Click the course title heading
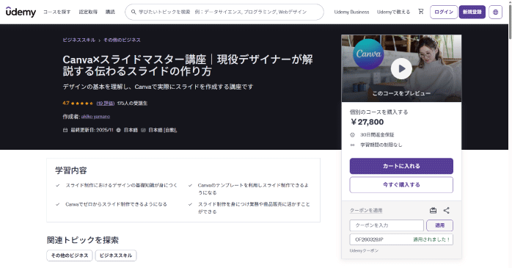512x268 pixels. [x=188, y=65]
